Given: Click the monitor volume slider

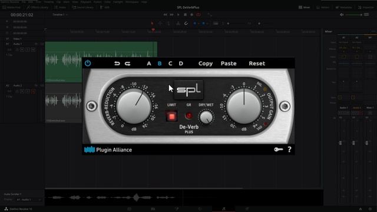Looking at the screenshot, I should [353, 15].
